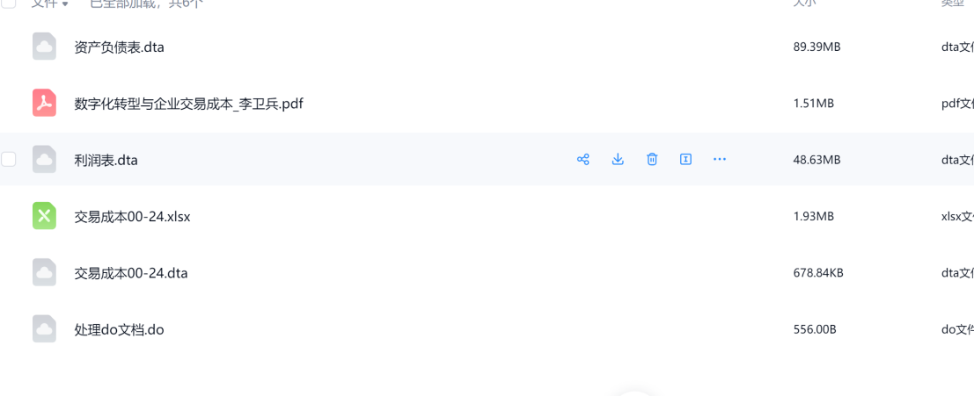Click the 大小 size column header

click(x=804, y=4)
